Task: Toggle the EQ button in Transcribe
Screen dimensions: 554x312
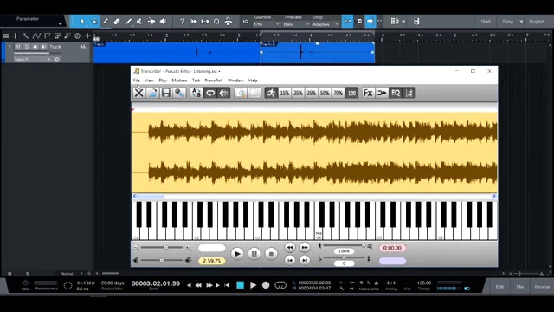Action: (395, 93)
